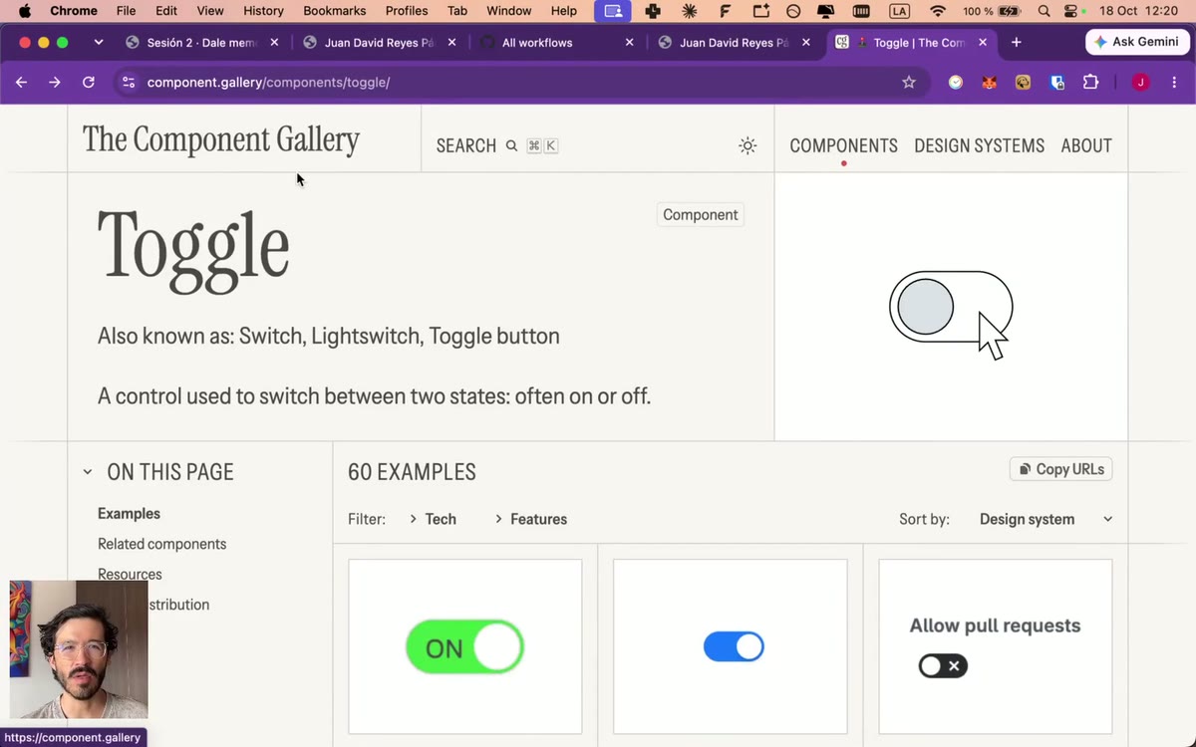The width and height of the screenshot is (1196, 747).
Task: Reload the page with the refresh icon
Action: coord(89,83)
